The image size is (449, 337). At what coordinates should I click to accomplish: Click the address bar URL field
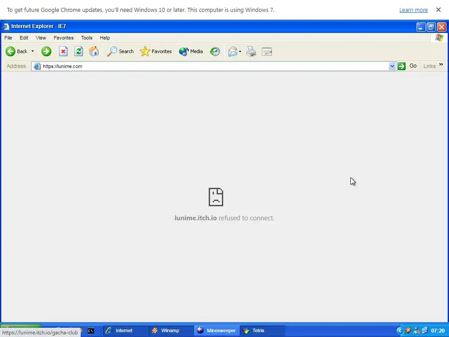215,66
